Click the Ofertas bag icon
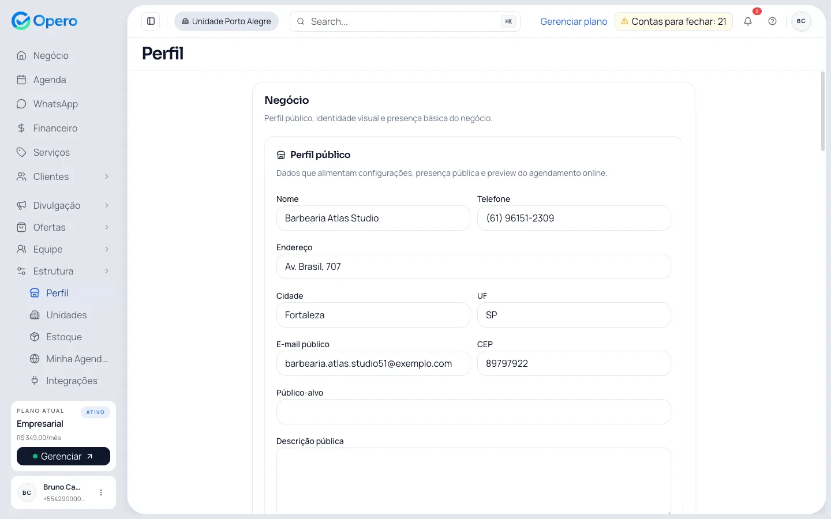 tap(21, 227)
